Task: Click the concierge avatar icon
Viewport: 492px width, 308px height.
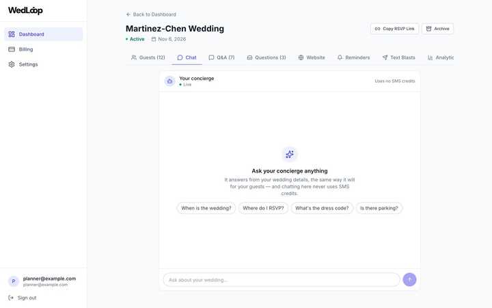Action: pyautogui.click(x=169, y=81)
